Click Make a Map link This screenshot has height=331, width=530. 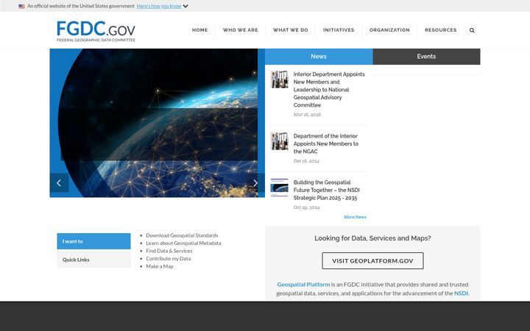pyautogui.click(x=160, y=266)
